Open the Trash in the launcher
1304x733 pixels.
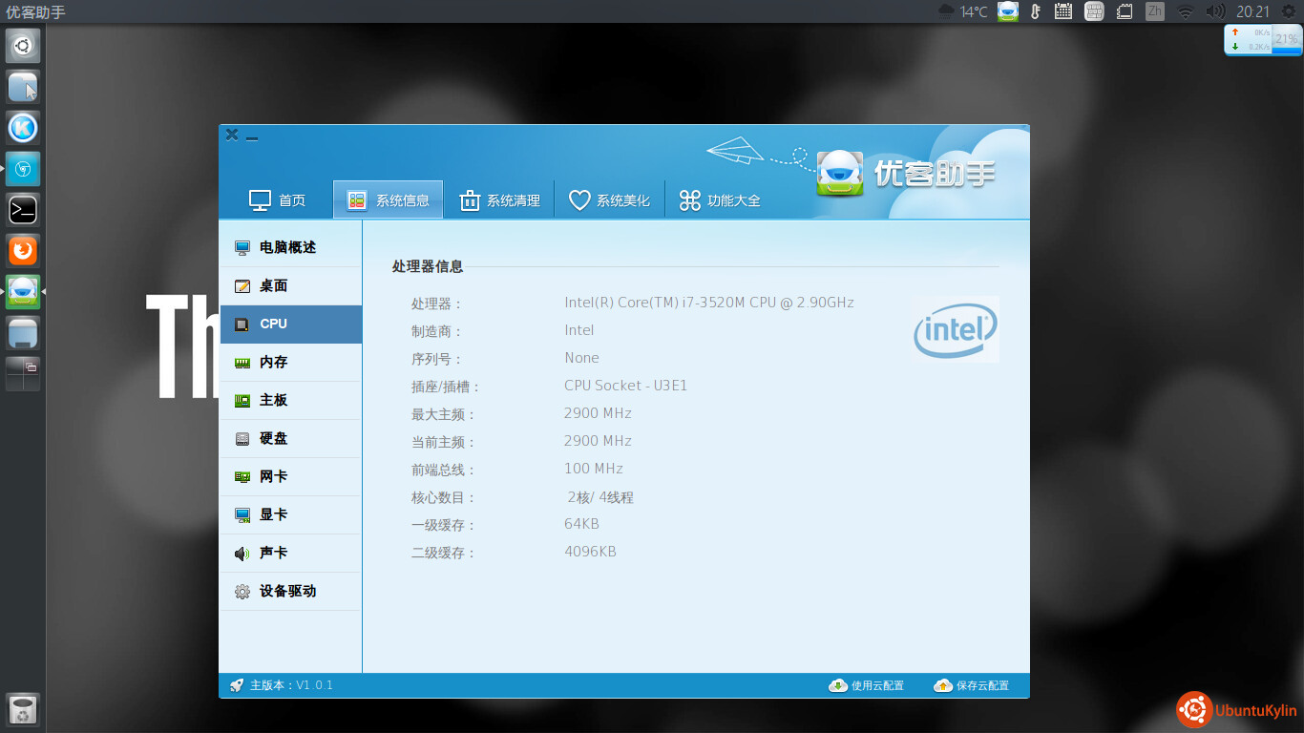point(23,710)
